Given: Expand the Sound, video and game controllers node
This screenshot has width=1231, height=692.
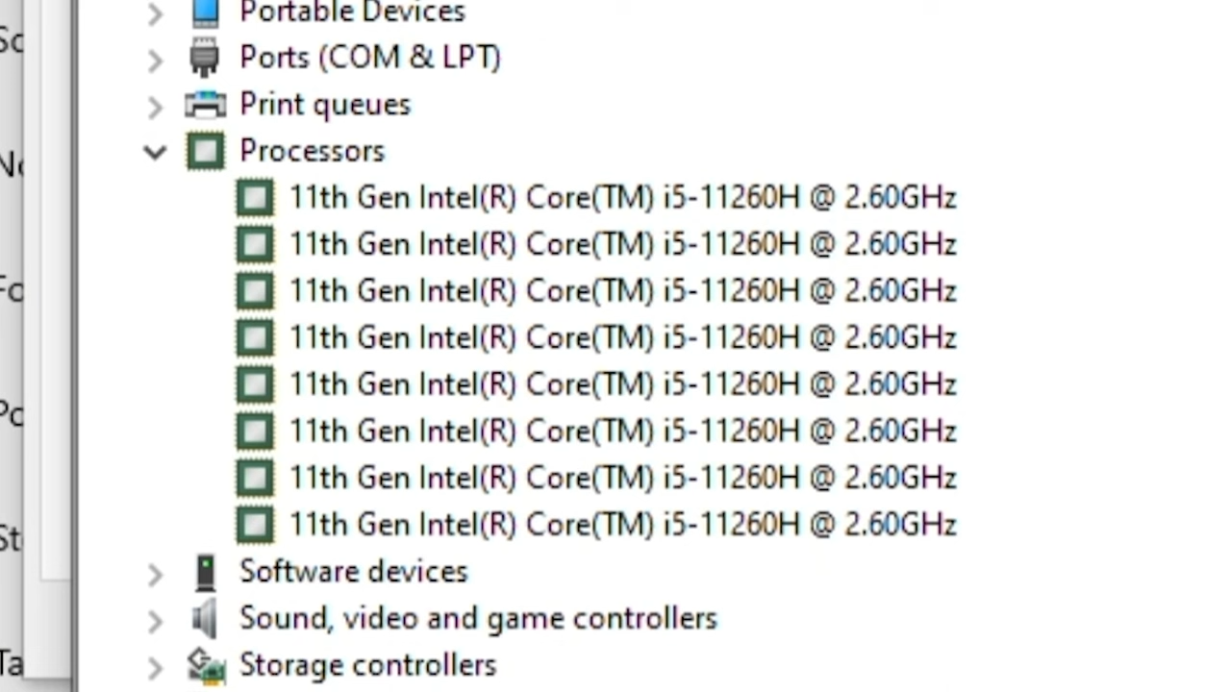Looking at the screenshot, I should click(155, 620).
